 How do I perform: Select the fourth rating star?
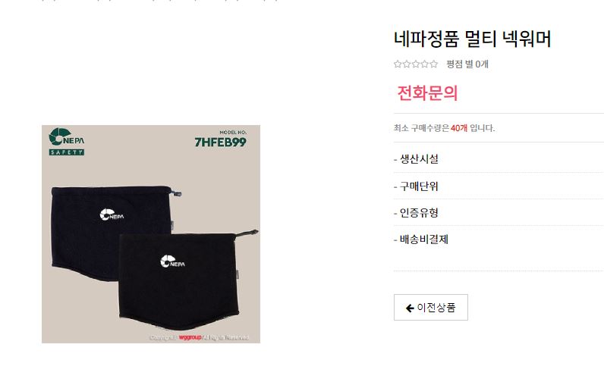[x=424, y=64]
